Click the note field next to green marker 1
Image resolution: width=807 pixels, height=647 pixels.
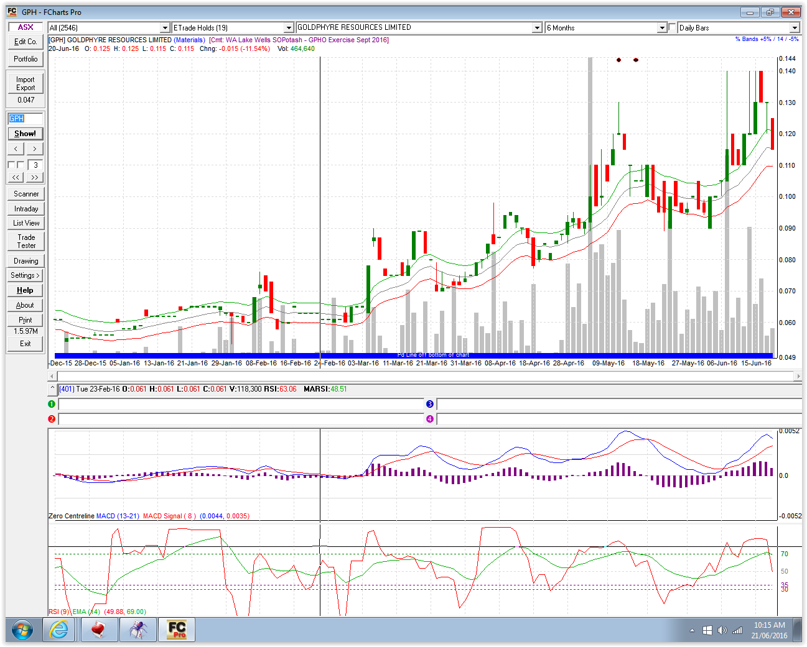pos(241,404)
